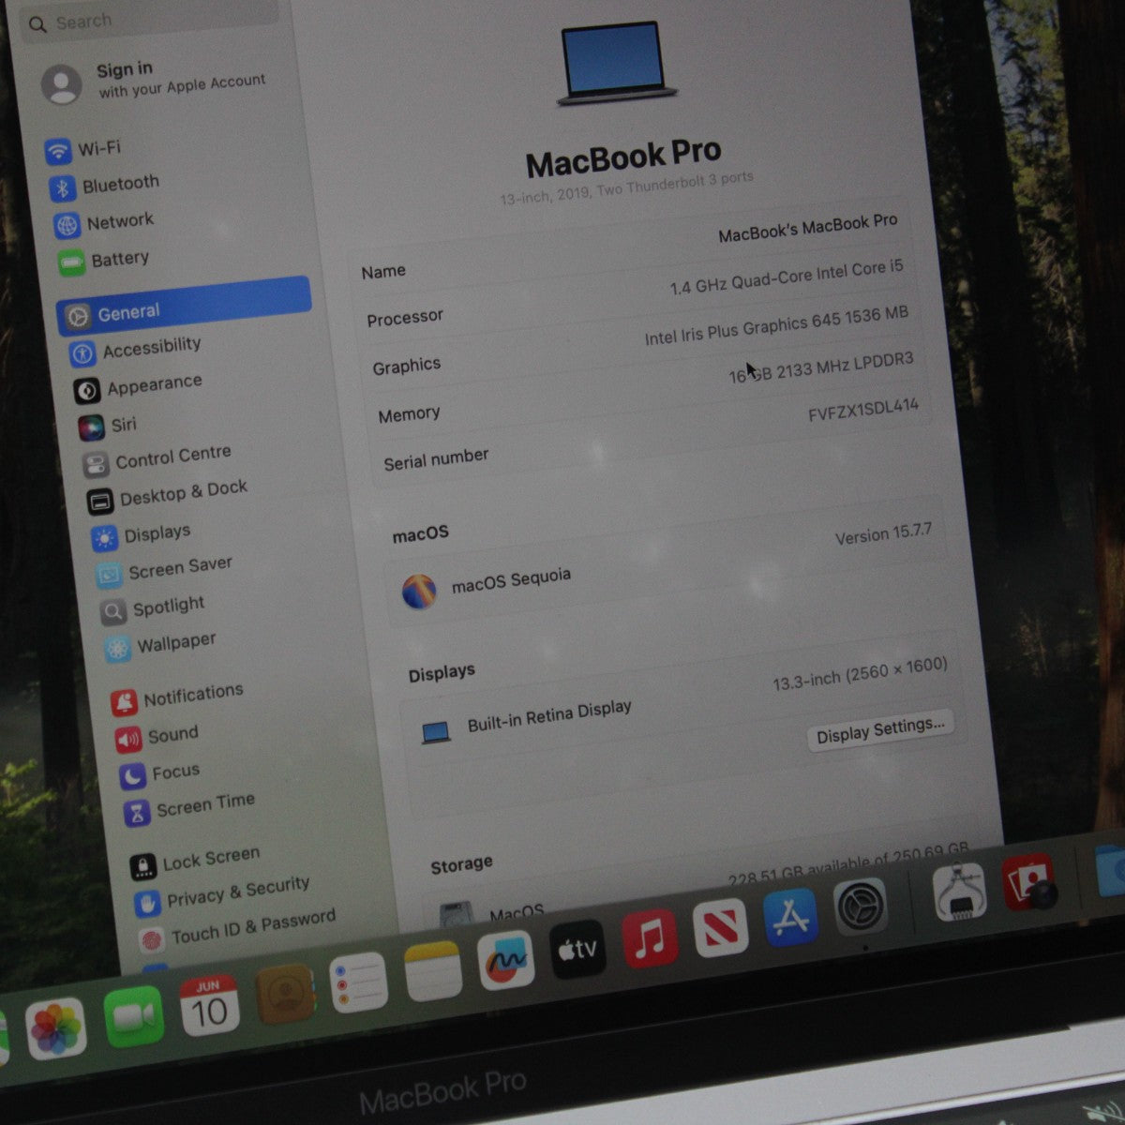
Task: Open Music from the Dock
Action: [650, 938]
